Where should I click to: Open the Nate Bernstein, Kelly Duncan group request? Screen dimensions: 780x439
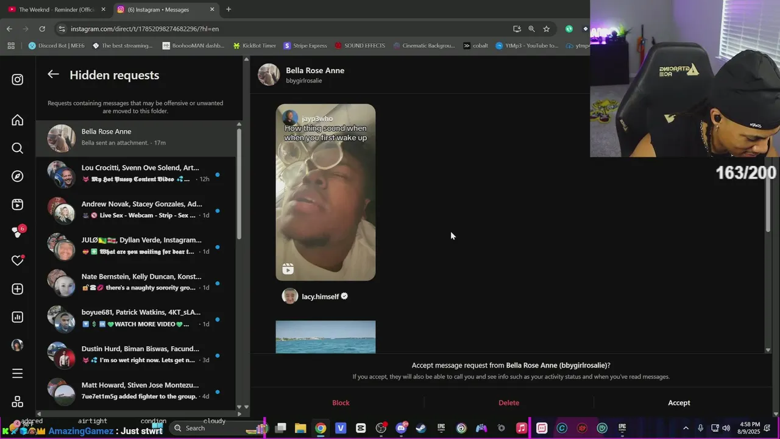point(135,282)
